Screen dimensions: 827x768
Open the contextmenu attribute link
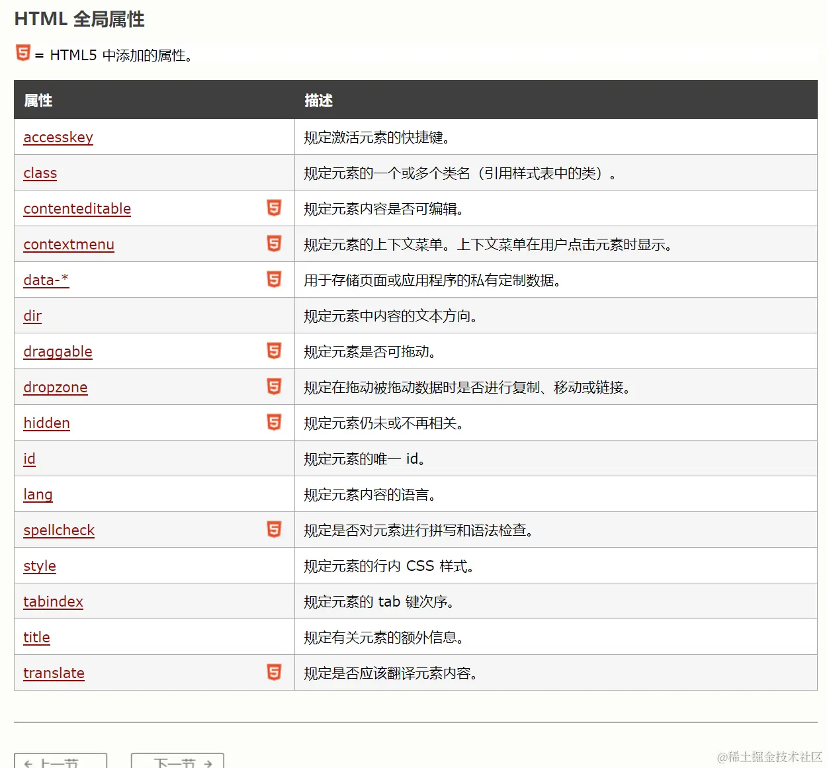tap(69, 245)
